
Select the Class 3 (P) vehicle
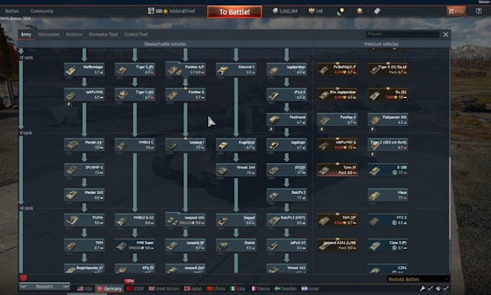coord(388,245)
